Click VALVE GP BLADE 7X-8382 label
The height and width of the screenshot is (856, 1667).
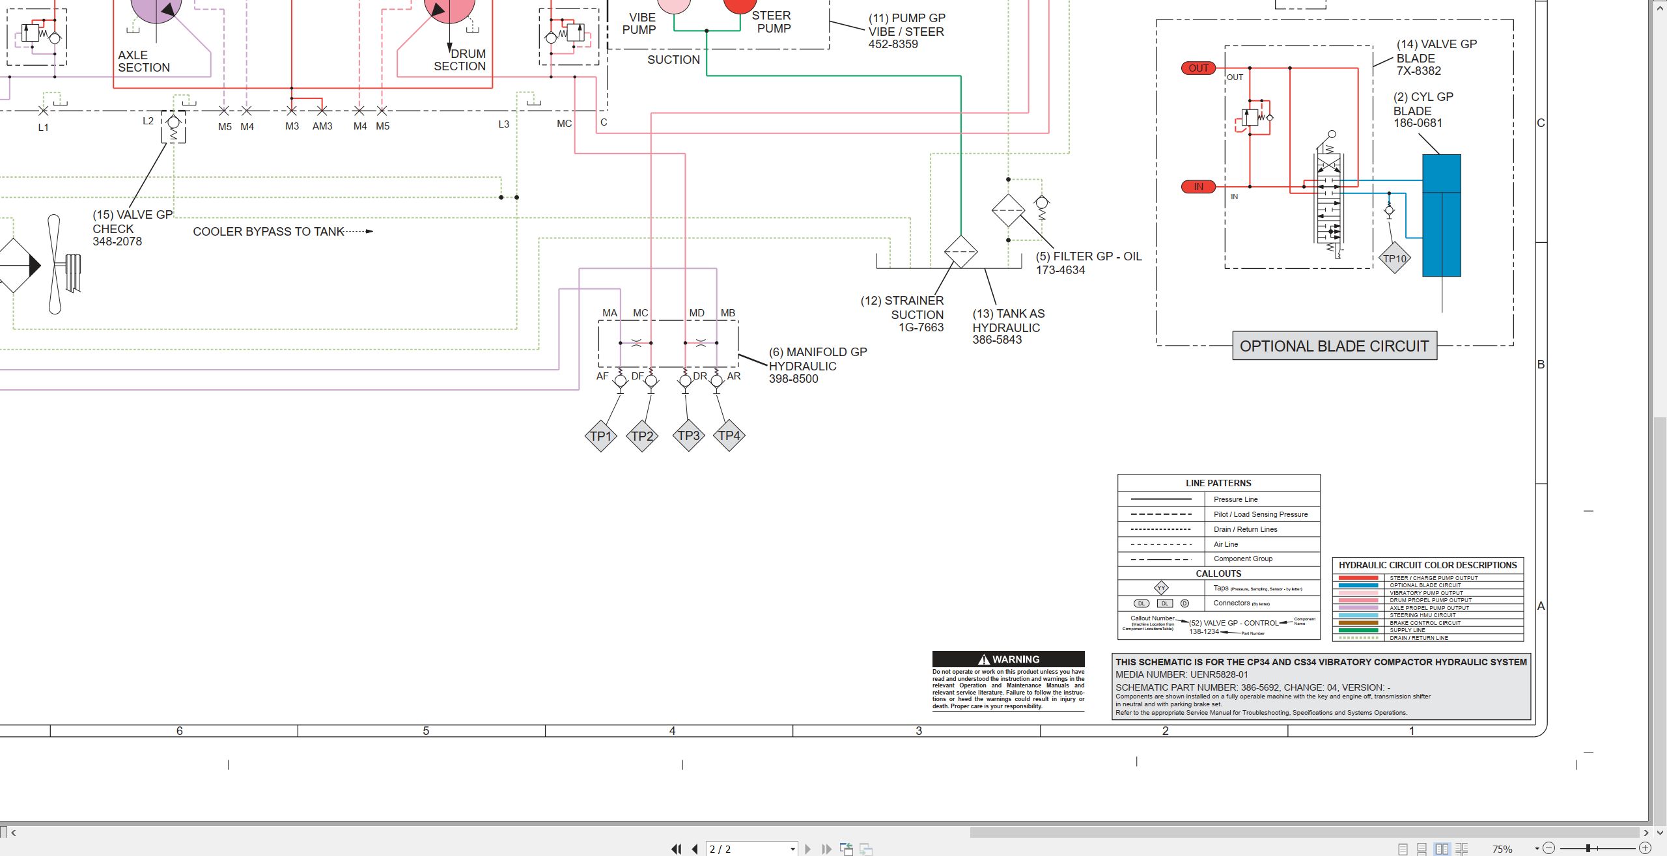click(x=1436, y=57)
